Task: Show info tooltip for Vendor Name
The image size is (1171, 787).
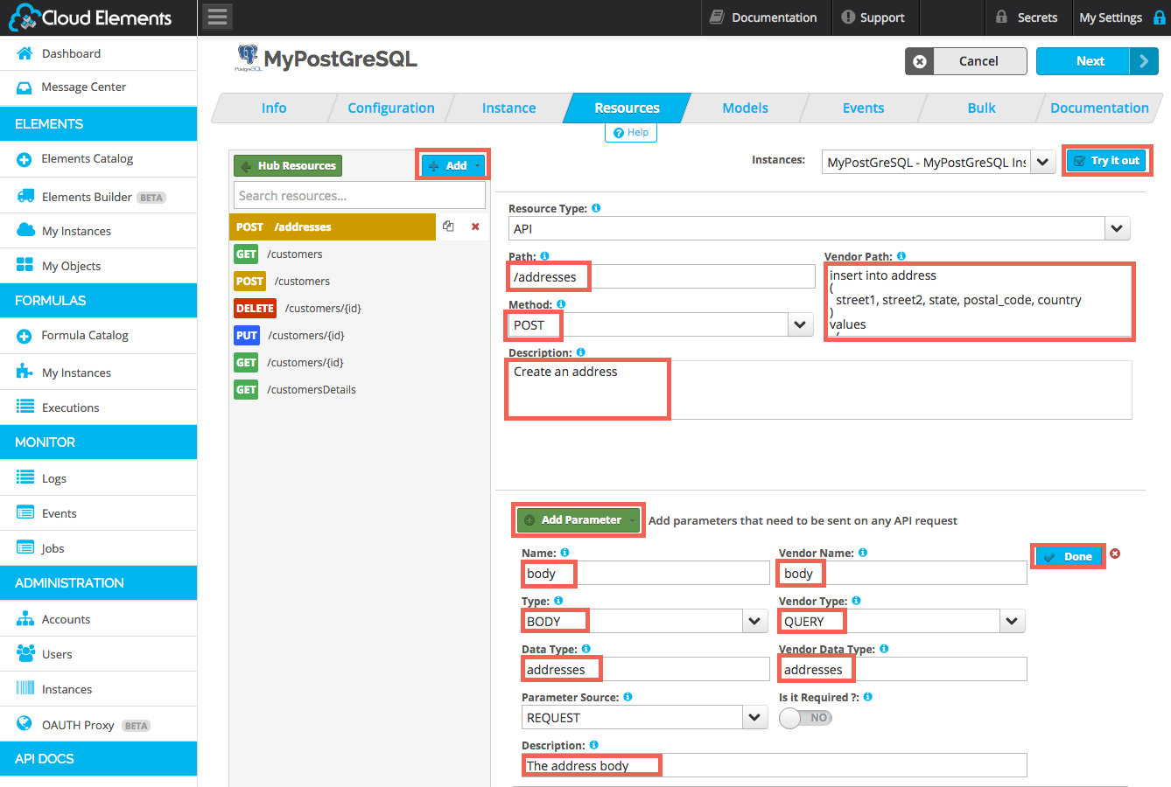Action: [863, 553]
